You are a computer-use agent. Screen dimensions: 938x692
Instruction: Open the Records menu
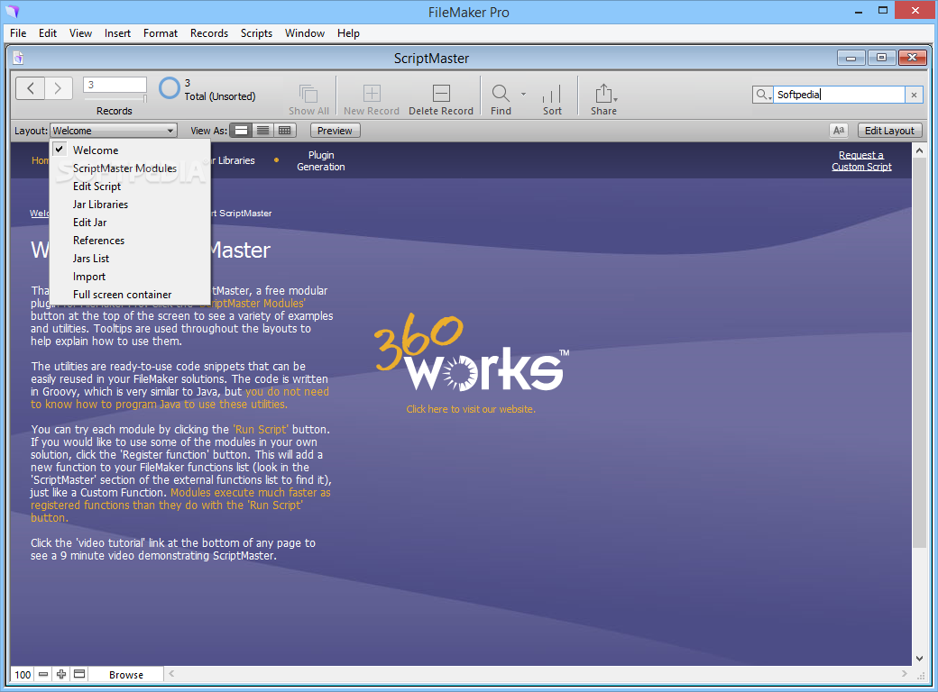click(208, 32)
